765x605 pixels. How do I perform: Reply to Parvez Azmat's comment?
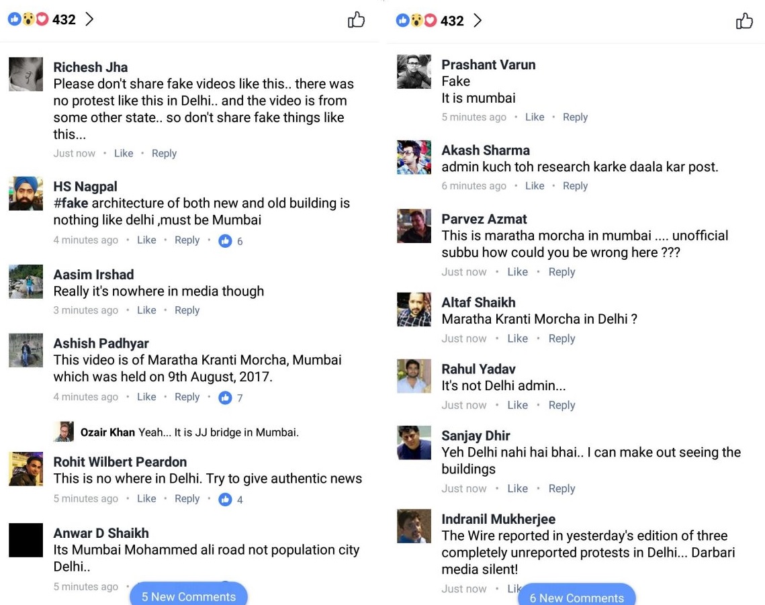(561, 272)
